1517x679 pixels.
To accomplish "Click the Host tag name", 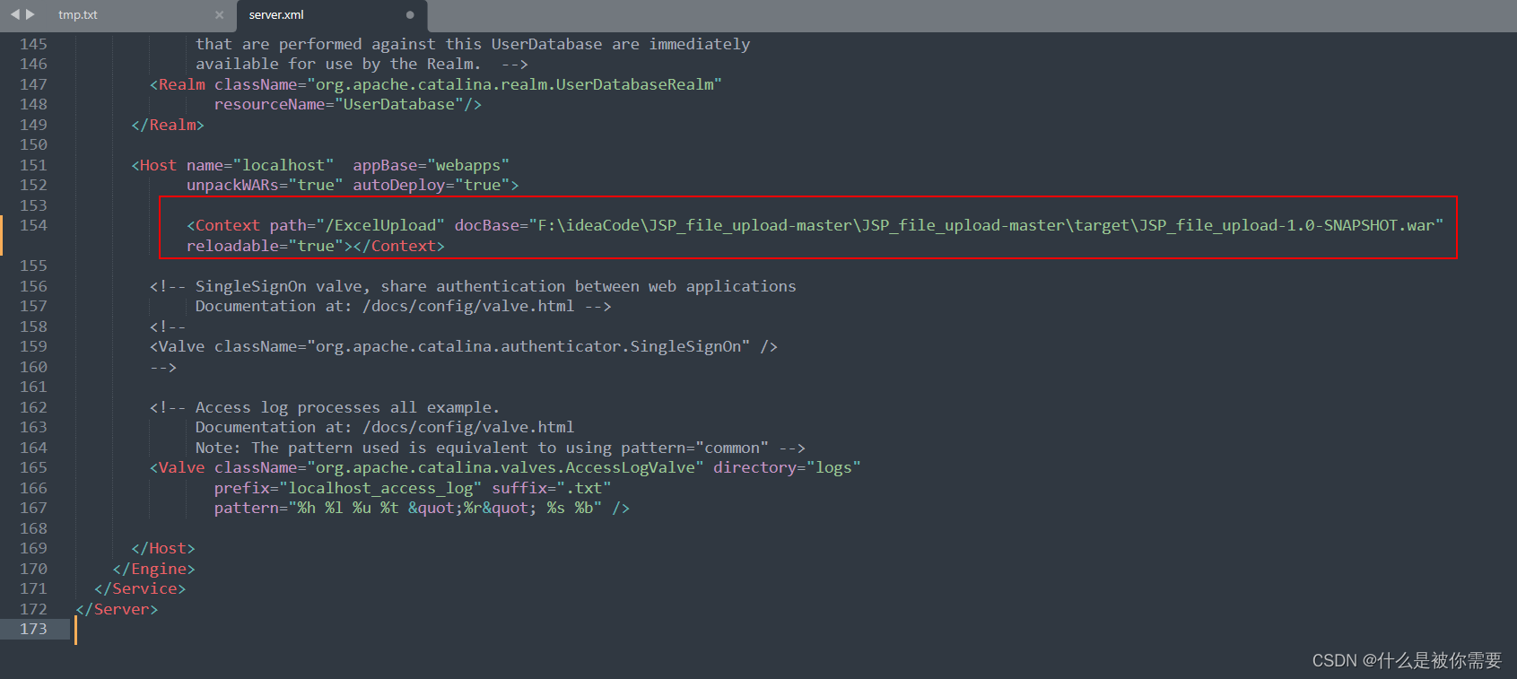I will [158, 165].
